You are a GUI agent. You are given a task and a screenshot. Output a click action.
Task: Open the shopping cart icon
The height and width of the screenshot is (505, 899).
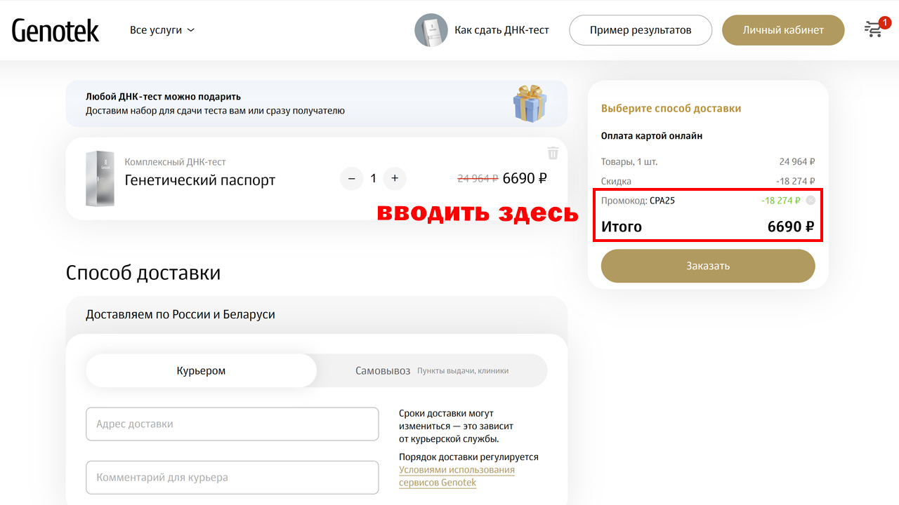(x=874, y=29)
